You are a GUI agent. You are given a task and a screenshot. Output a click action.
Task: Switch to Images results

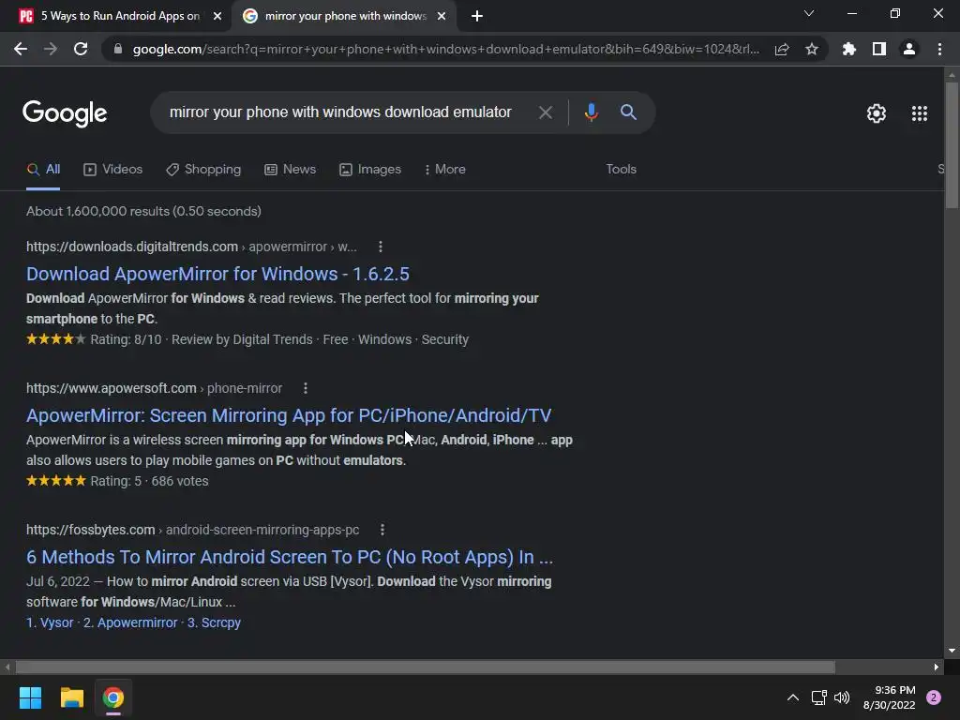click(x=370, y=170)
